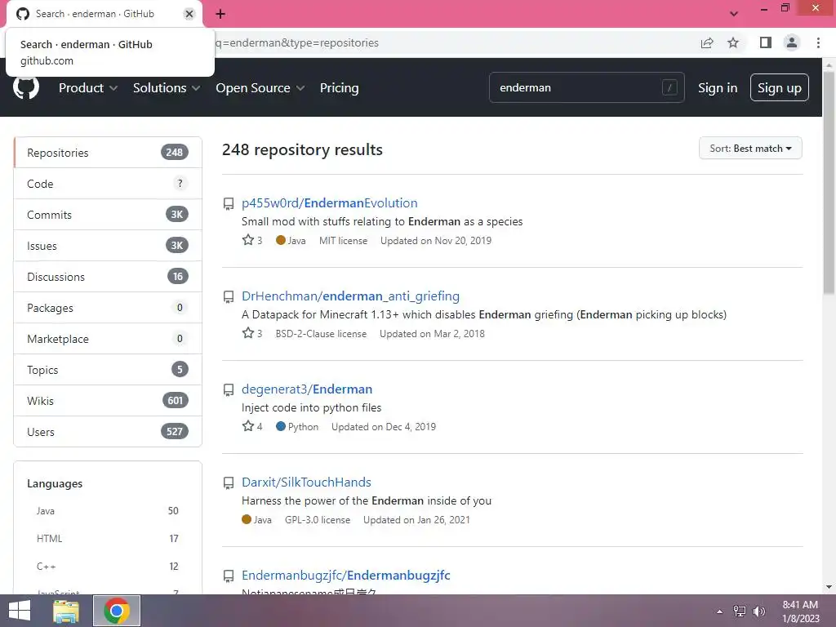
Task: Click the tab search chevron in title bar
Action: tap(734, 14)
